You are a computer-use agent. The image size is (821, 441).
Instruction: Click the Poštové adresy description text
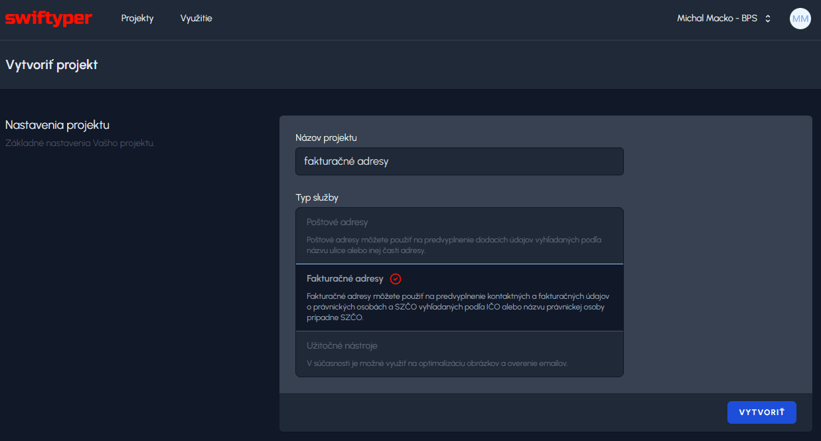click(x=454, y=245)
